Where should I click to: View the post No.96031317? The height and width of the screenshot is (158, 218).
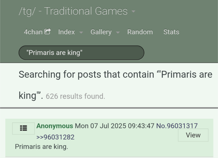(x=193, y=135)
